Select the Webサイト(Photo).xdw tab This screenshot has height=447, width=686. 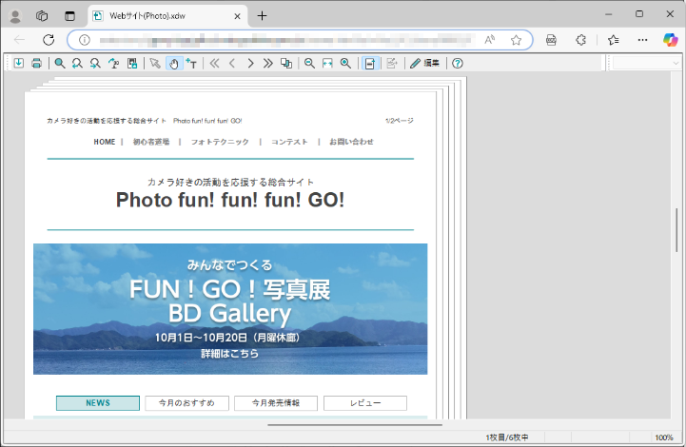click(167, 16)
